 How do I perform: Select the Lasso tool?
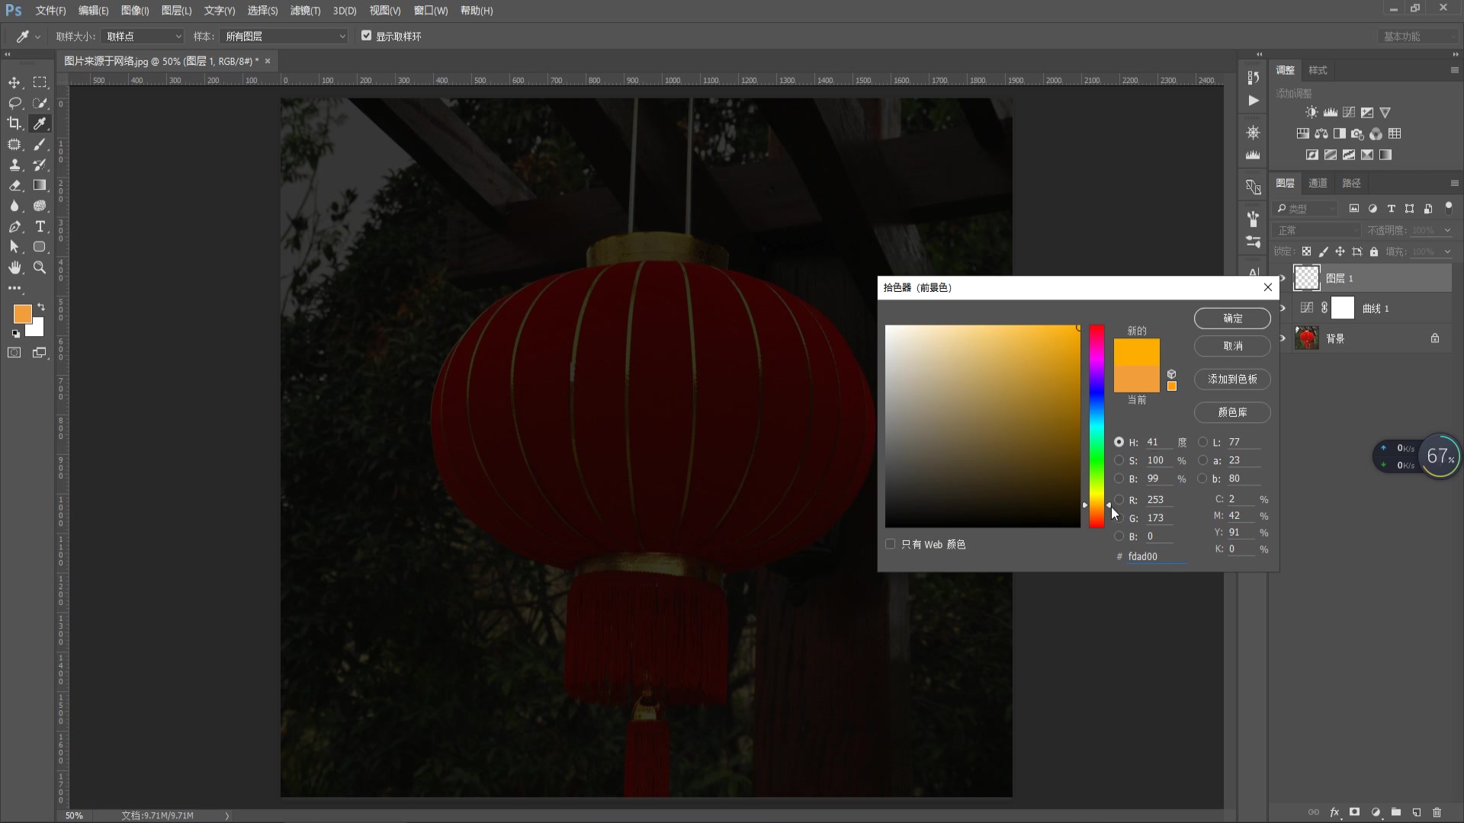pos(14,103)
